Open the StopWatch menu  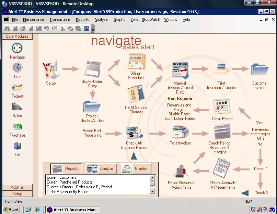[151, 20]
